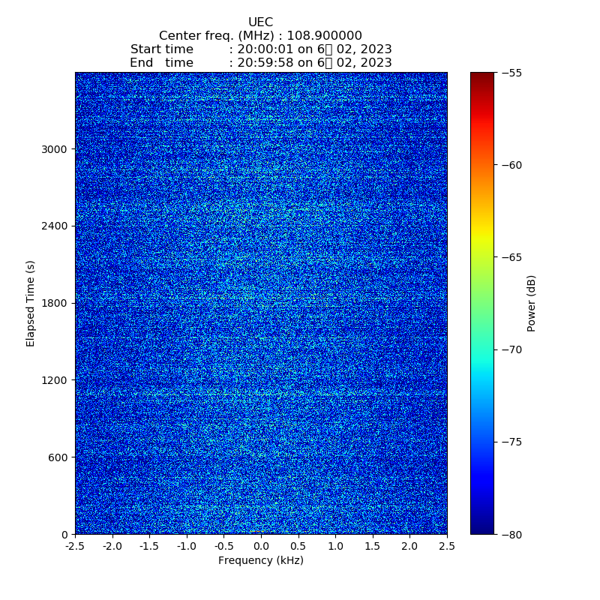
Task: Click the 0.5 frequency tick label
Action: pos(298,546)
